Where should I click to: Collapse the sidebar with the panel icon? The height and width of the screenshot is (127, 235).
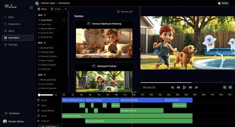[x=31, y=8]
